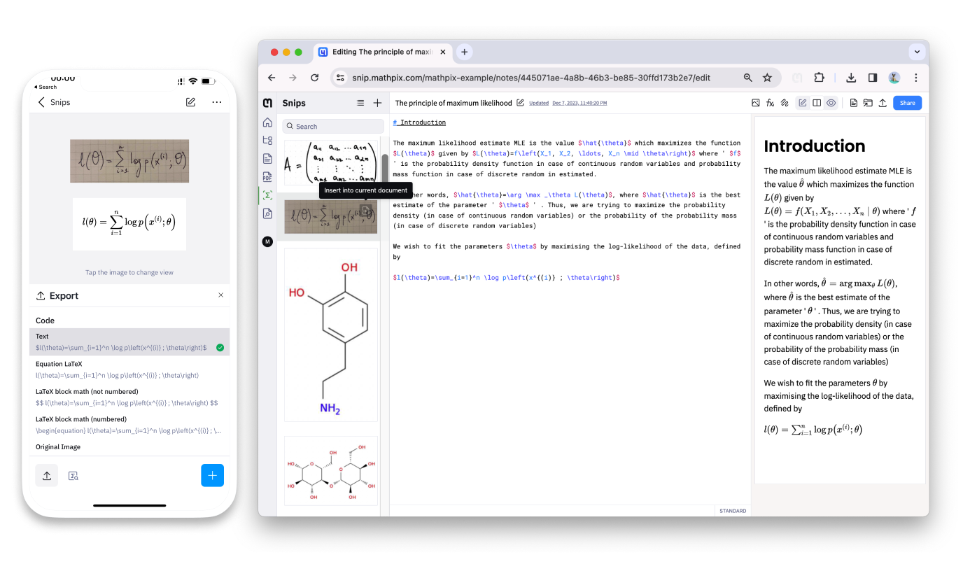
Task: Open the browser chevron dropdown at top right
Action: tap(918, 52)
